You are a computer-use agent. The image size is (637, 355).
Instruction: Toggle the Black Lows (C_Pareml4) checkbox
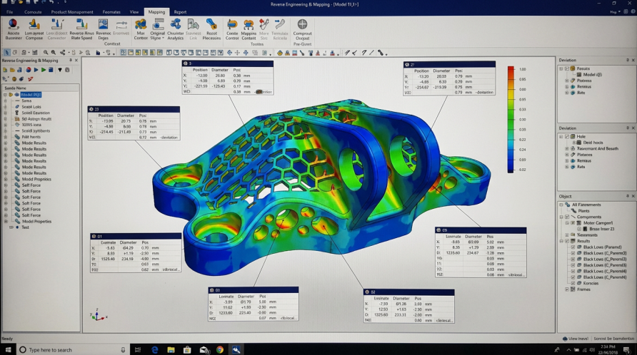pos(573,271)
